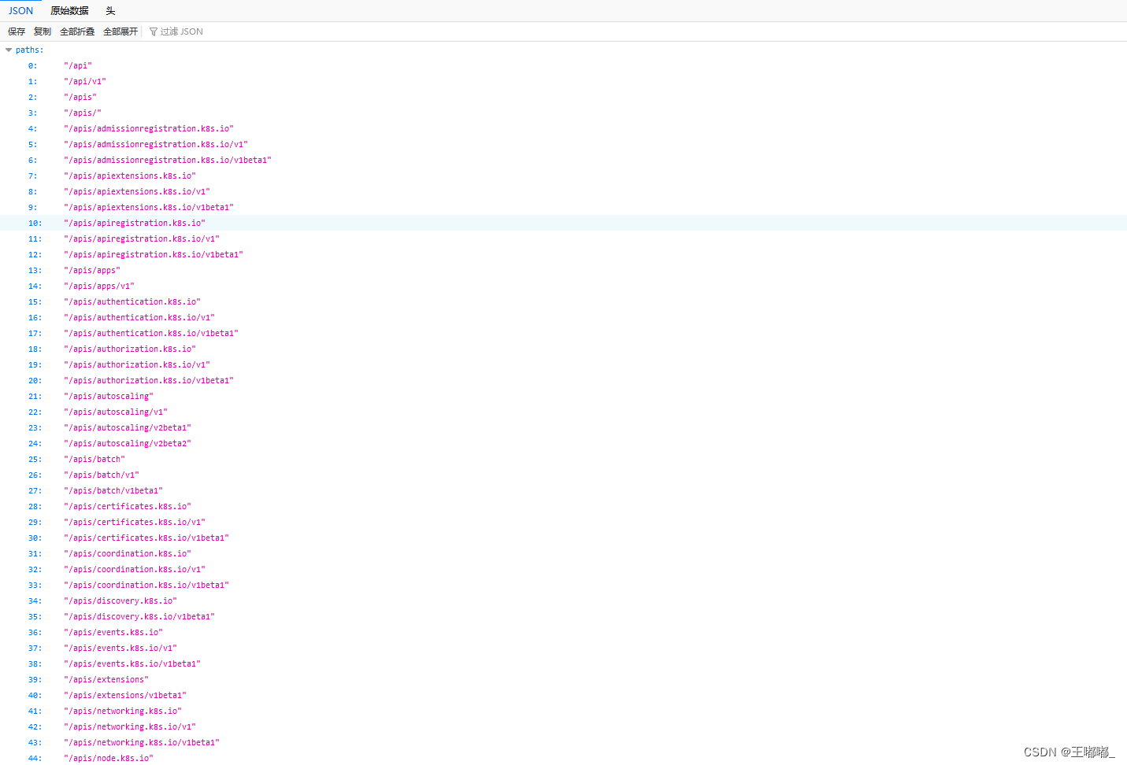
Task: Collapse the paths tree node
Action: [x=9, y=50]
